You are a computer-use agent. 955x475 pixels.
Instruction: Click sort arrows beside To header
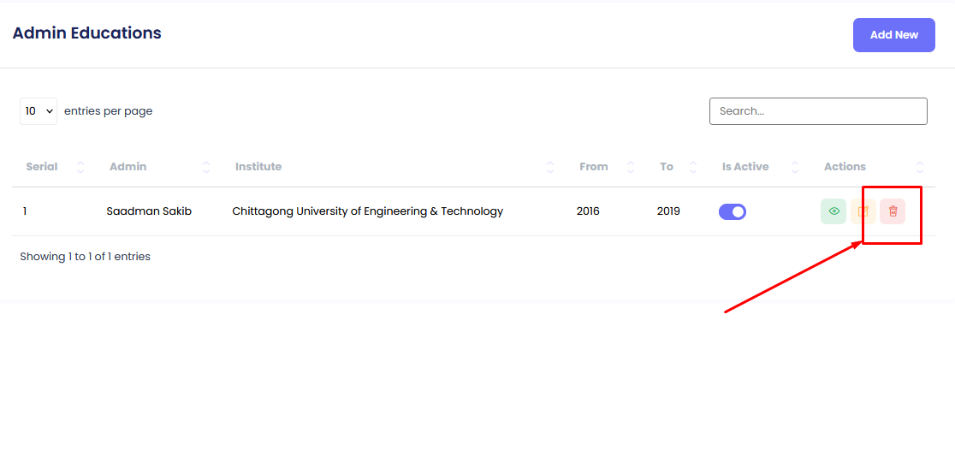[693, 167]
